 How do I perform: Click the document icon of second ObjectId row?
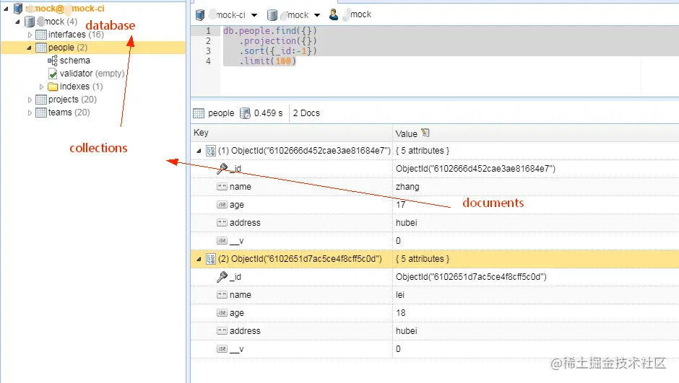(x=211, y=258)
